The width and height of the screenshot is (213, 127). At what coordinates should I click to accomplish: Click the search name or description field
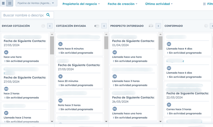point(24,15)
